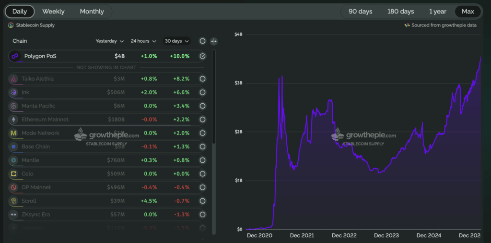Click the Mantle chain icon
Viewport: 491px width, 243px height.
pyautogui.click(x=13, y=160)
